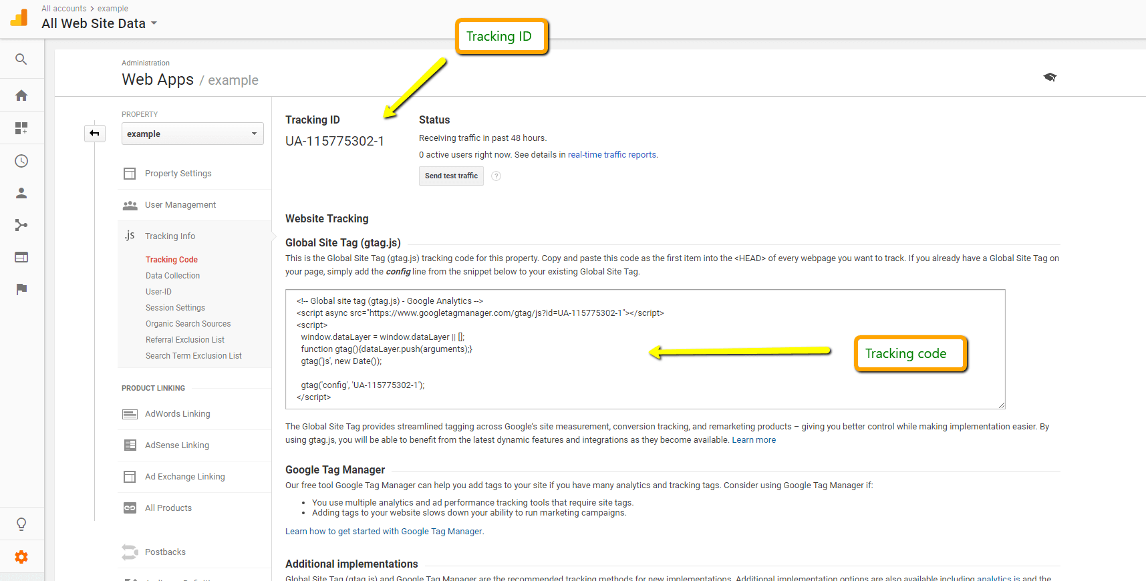Open Search Term Exclusion List
Screen dimensions: 1146x581
(194, 356)
